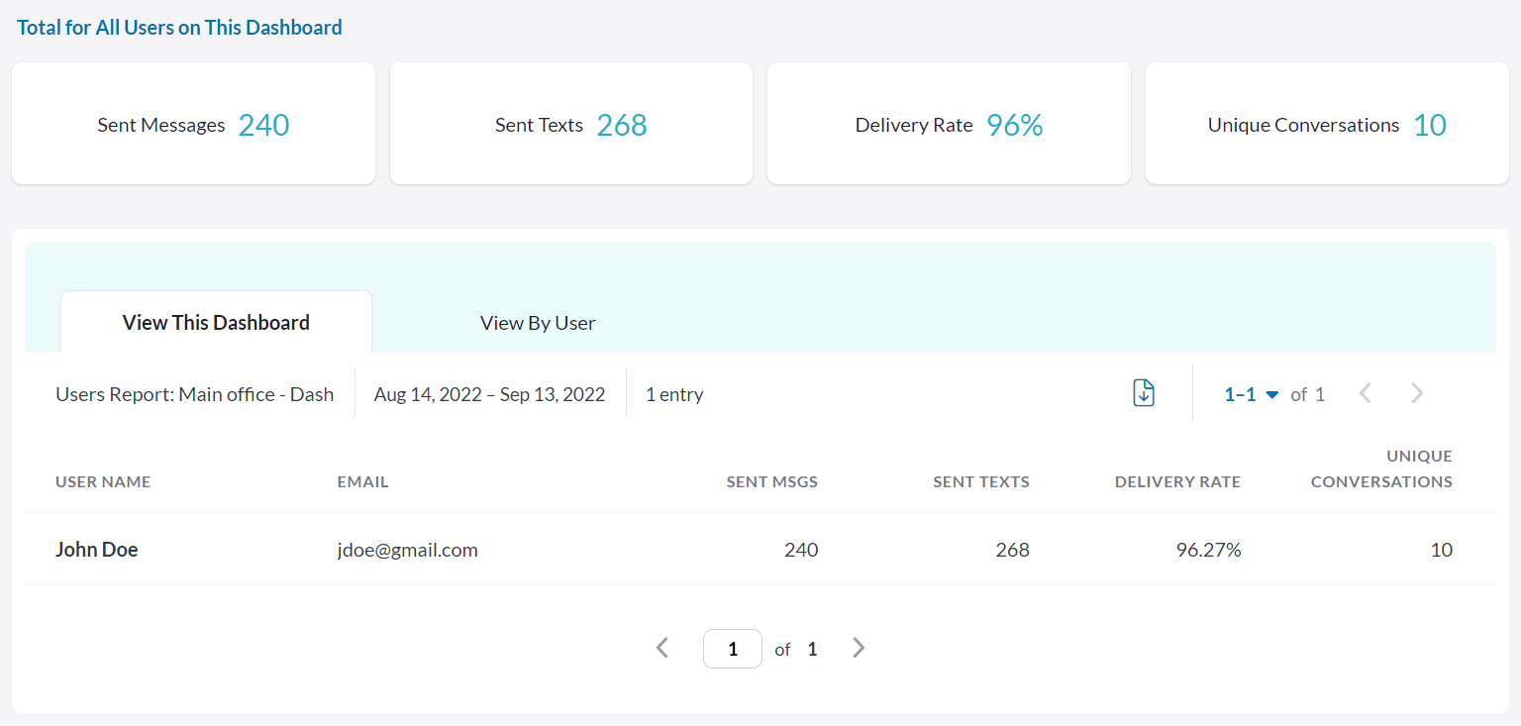Sort by the Delivery Rate column header
Image resolution: width=1521 pixels, height=726 pixels.
pyautogui.click(x=1176, y=482)
